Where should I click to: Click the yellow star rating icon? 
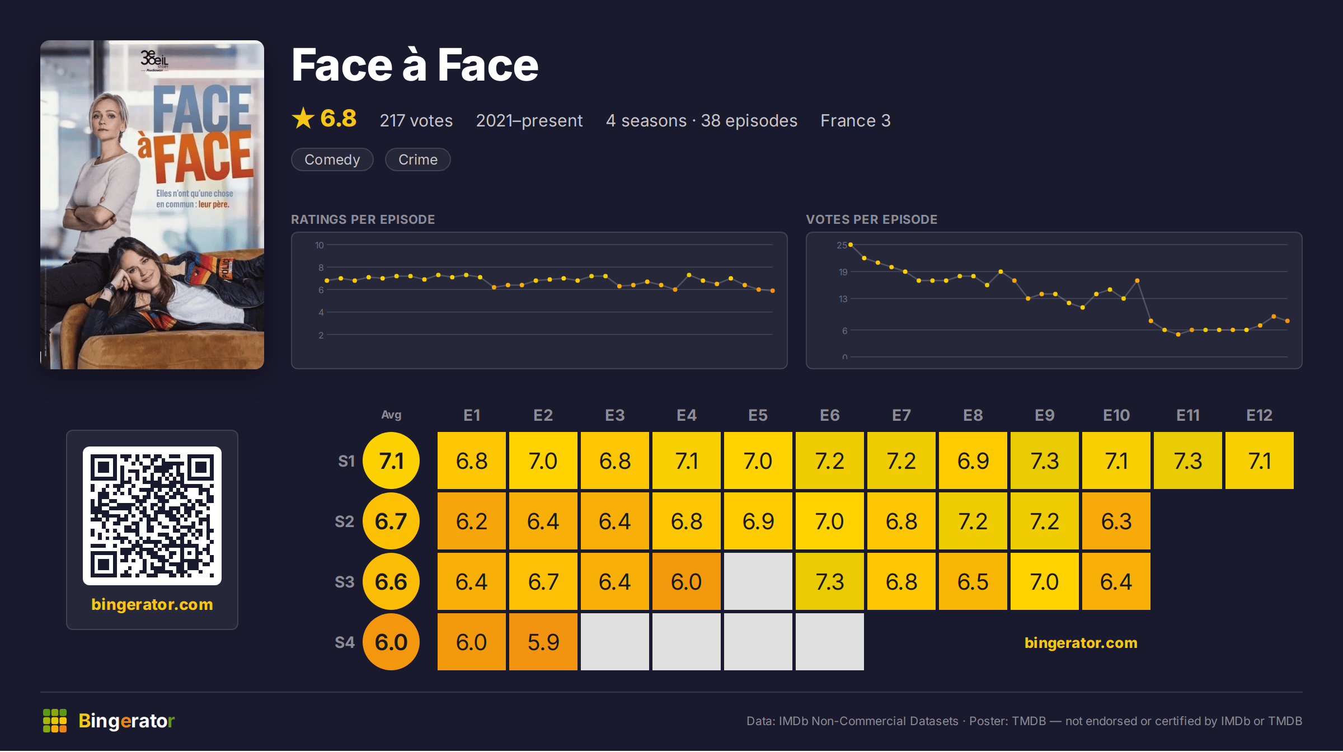pyautogui.click(x=303, y=119)
